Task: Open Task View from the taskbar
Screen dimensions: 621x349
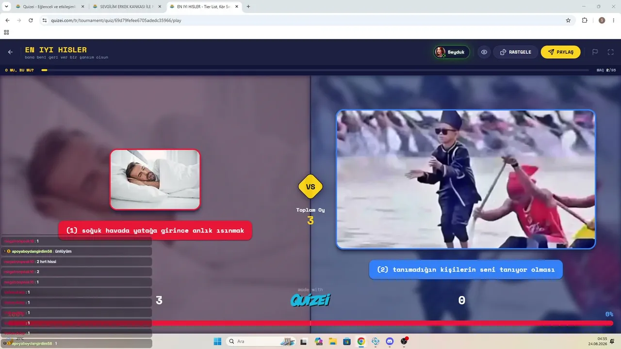Action: click(304, 341)
